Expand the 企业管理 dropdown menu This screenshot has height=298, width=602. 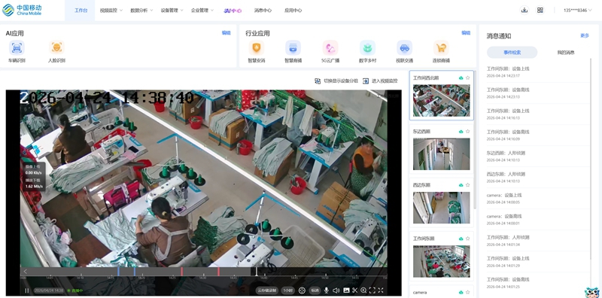coord(202,11)
